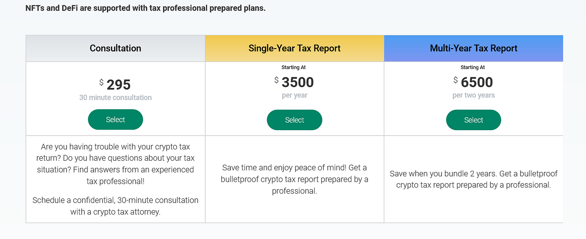
Task: Click the 'Schedule a confidential' consultation paragraph
Action: pyautogui.click(x=115, y=206)
